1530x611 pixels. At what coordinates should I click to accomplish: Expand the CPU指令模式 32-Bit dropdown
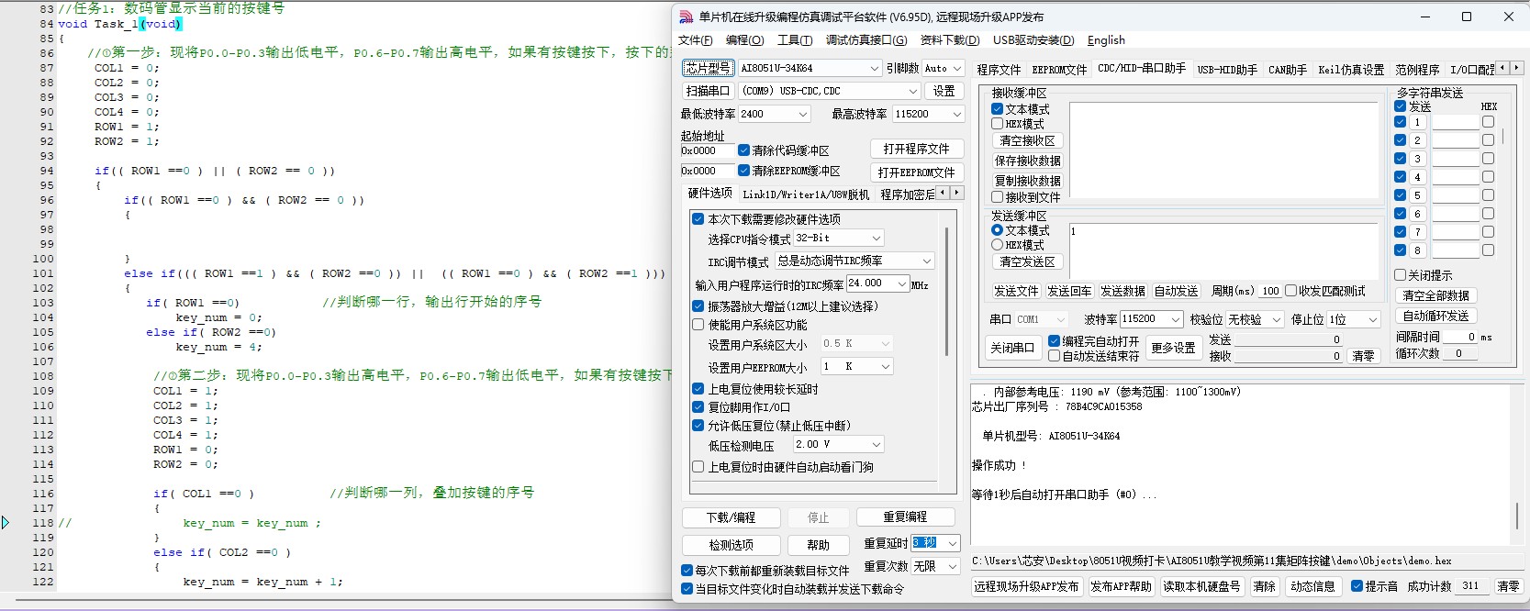pyautogui.click(x=876, y=238)
